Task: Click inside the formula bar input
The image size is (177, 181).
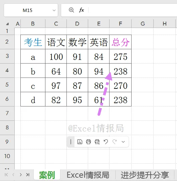Action: pyautogui.click(x=133, y=10)
